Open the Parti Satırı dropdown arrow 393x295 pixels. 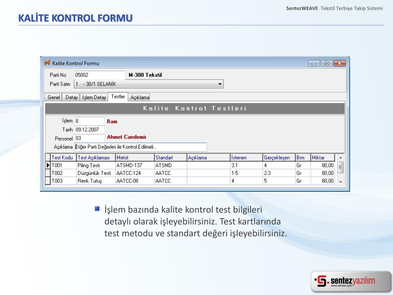point(220,84)
